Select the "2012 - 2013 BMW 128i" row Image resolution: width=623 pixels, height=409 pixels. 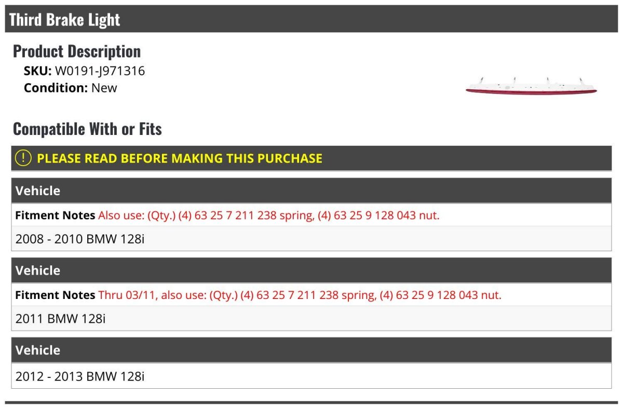(x=80, y=376)
